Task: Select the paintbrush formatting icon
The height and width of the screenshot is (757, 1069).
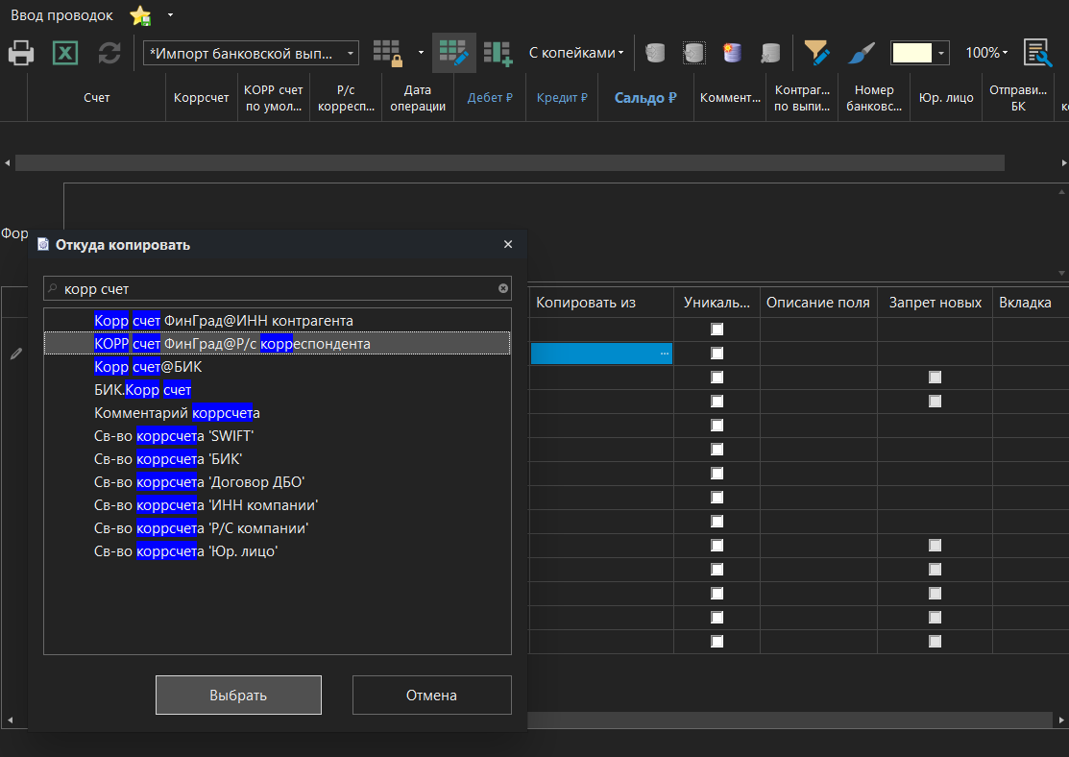Action: pyautogui.click(x=862, y=53)
